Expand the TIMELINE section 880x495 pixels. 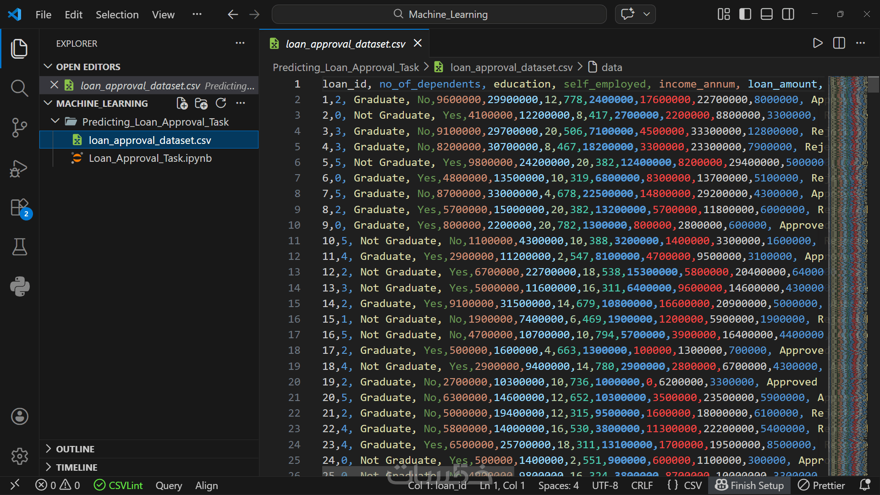coord(77,467)
